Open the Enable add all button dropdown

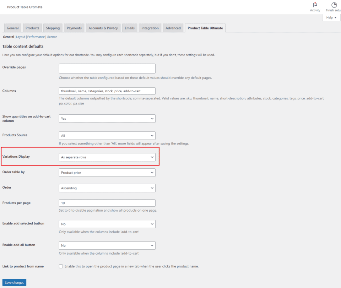click(107, 245)
